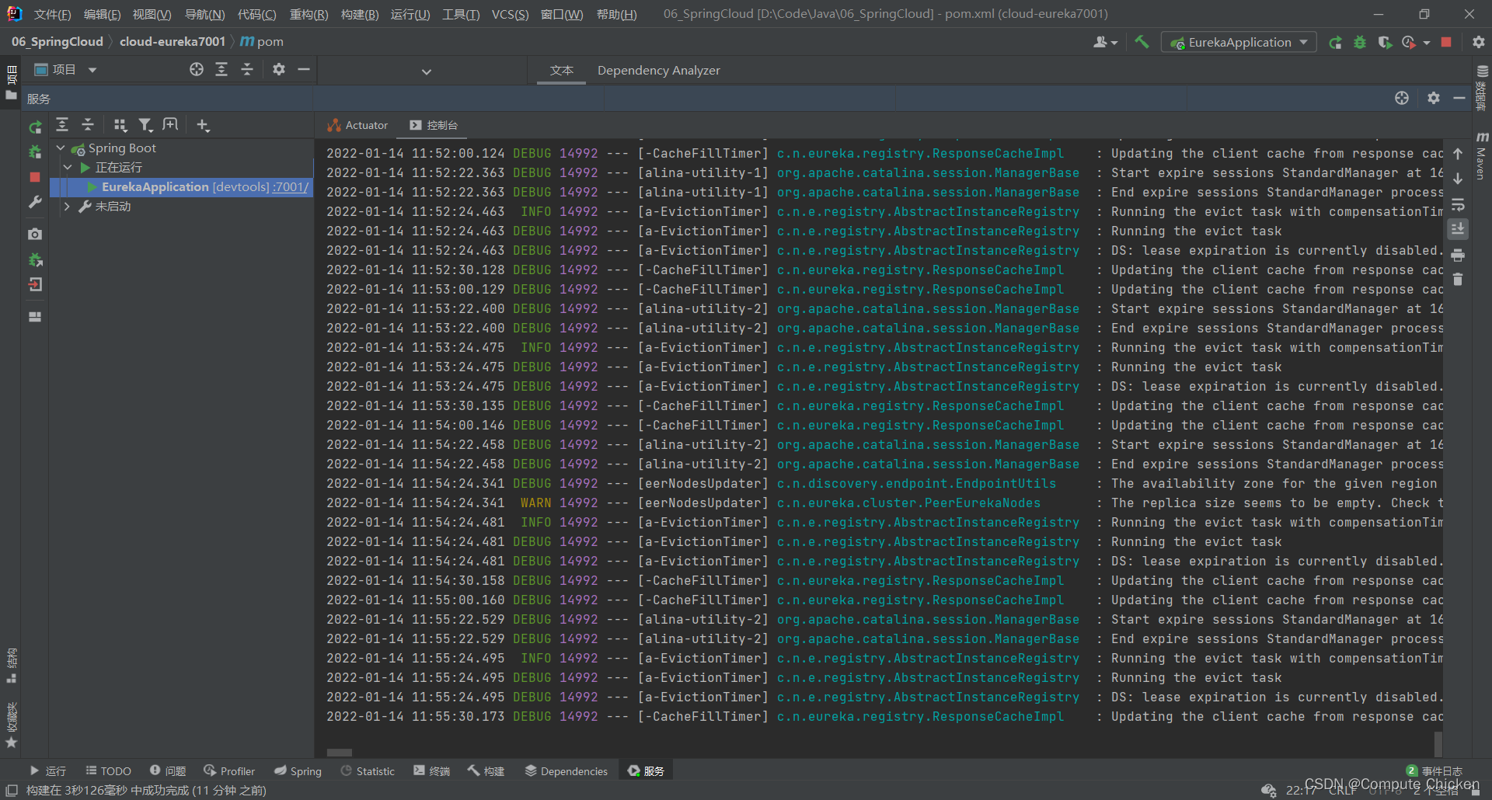Rerun the EurekaApplication from services toolbar
The width and height of the screenshot is (1492, 800).
tap(35, 127)
